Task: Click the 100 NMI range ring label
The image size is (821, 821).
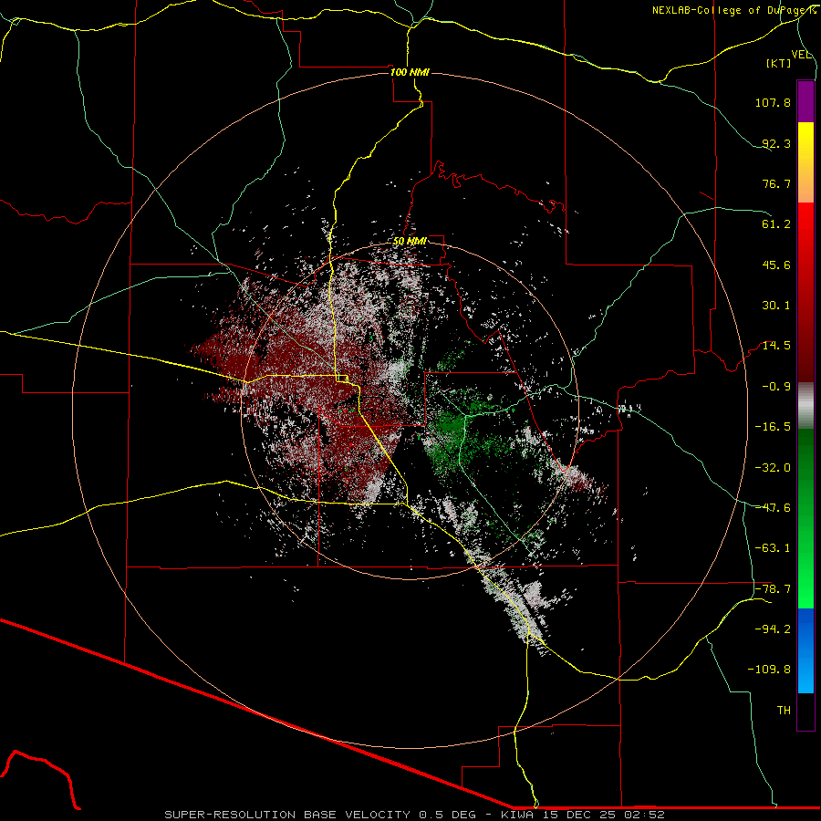Action: point(410,72)
